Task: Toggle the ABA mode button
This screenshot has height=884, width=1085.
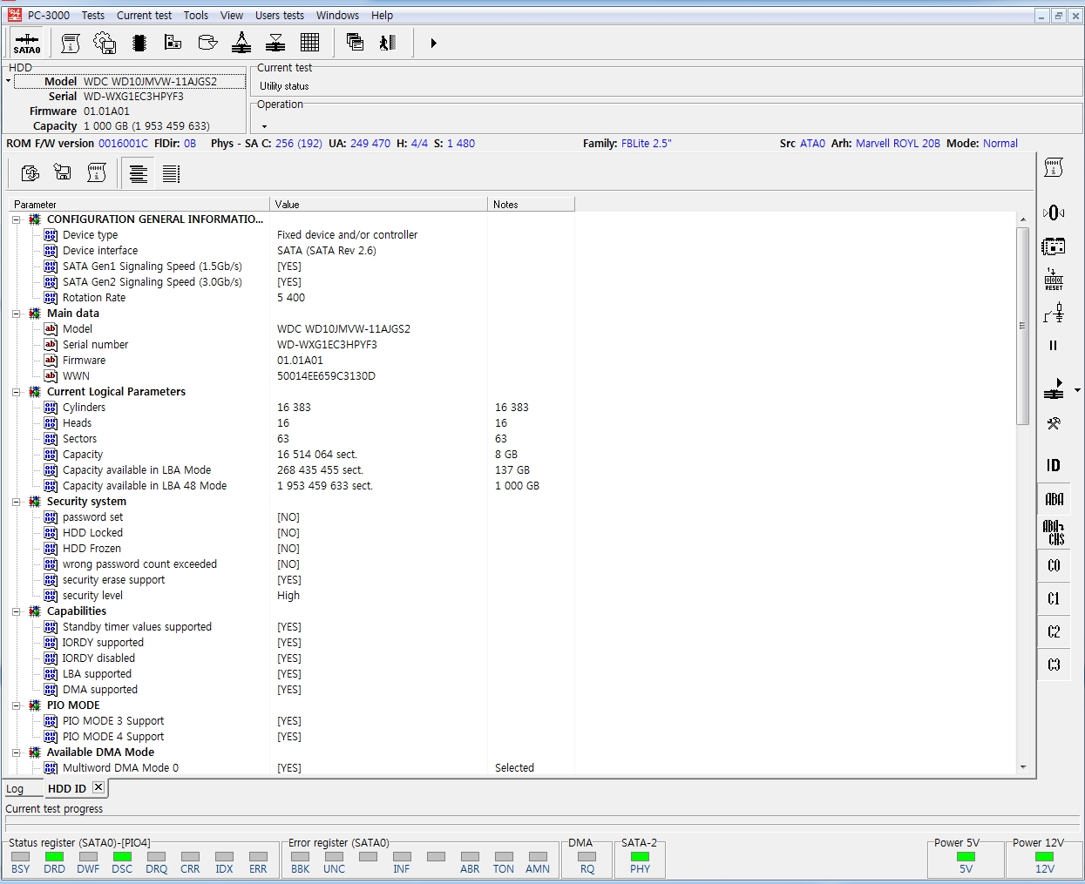Action: click(1054, 499)
